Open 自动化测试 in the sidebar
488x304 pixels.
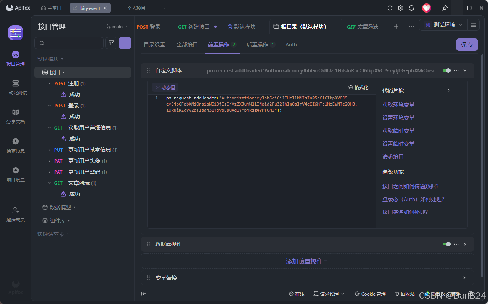click(15, 88)
